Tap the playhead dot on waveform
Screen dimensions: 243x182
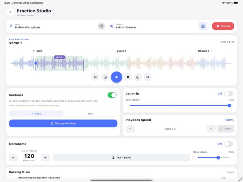coord(36,63)
